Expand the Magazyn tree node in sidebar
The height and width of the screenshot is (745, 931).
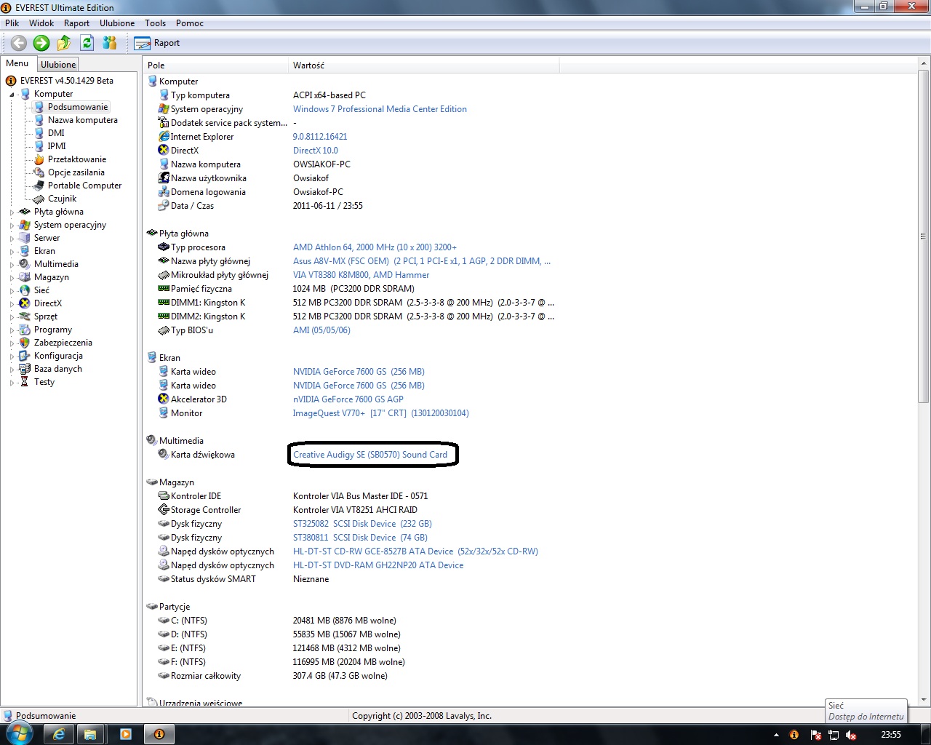pos(12,278)
